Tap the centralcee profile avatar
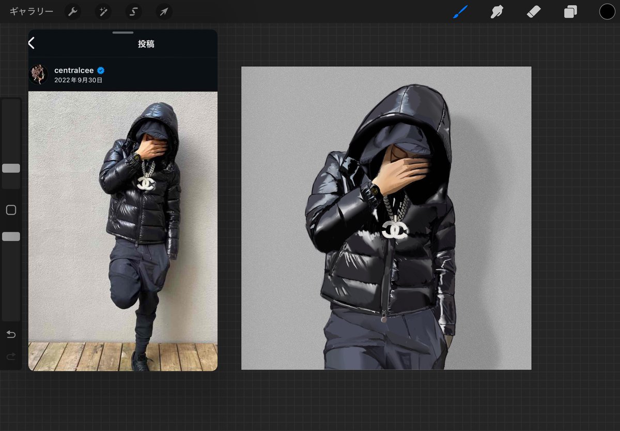The image size is (620, 431). [39, 74]
